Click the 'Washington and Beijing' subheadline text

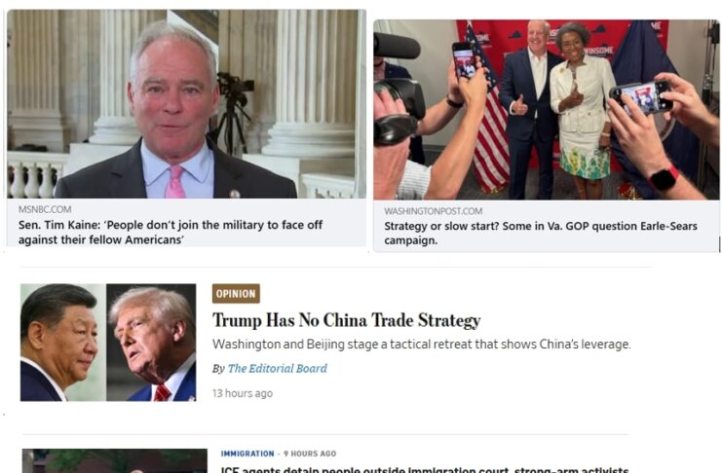tap(421, 345)
